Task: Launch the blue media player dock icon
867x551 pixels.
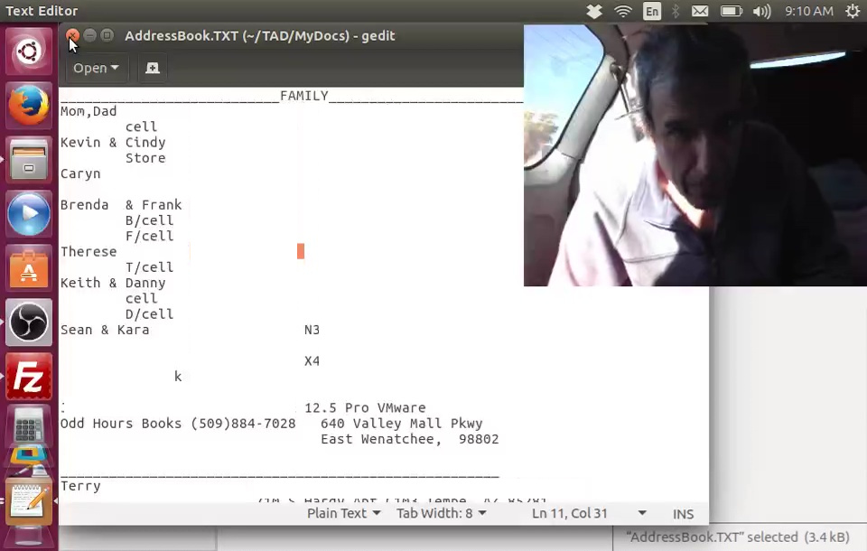Action: coord(29,213)
